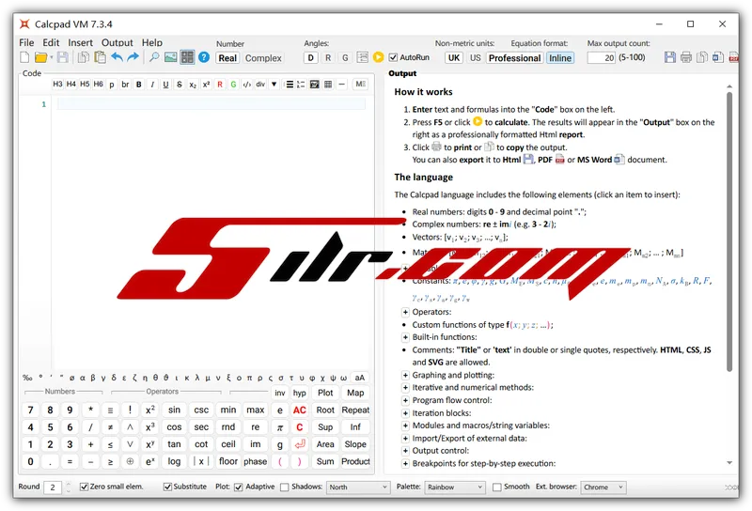752x511 pixels.
Task: Copy output using the pages icon beside printer
Action: (702, 57)
